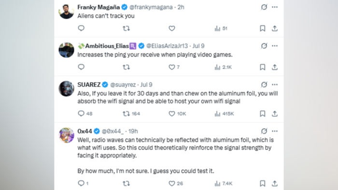The image size is (338, 190).
Task: Open replies on 0x44's tweet
Action: tap(83, 183)
